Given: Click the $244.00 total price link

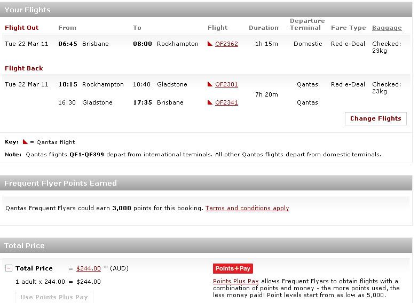Looking at the screenshot, I should coord(89,268).
